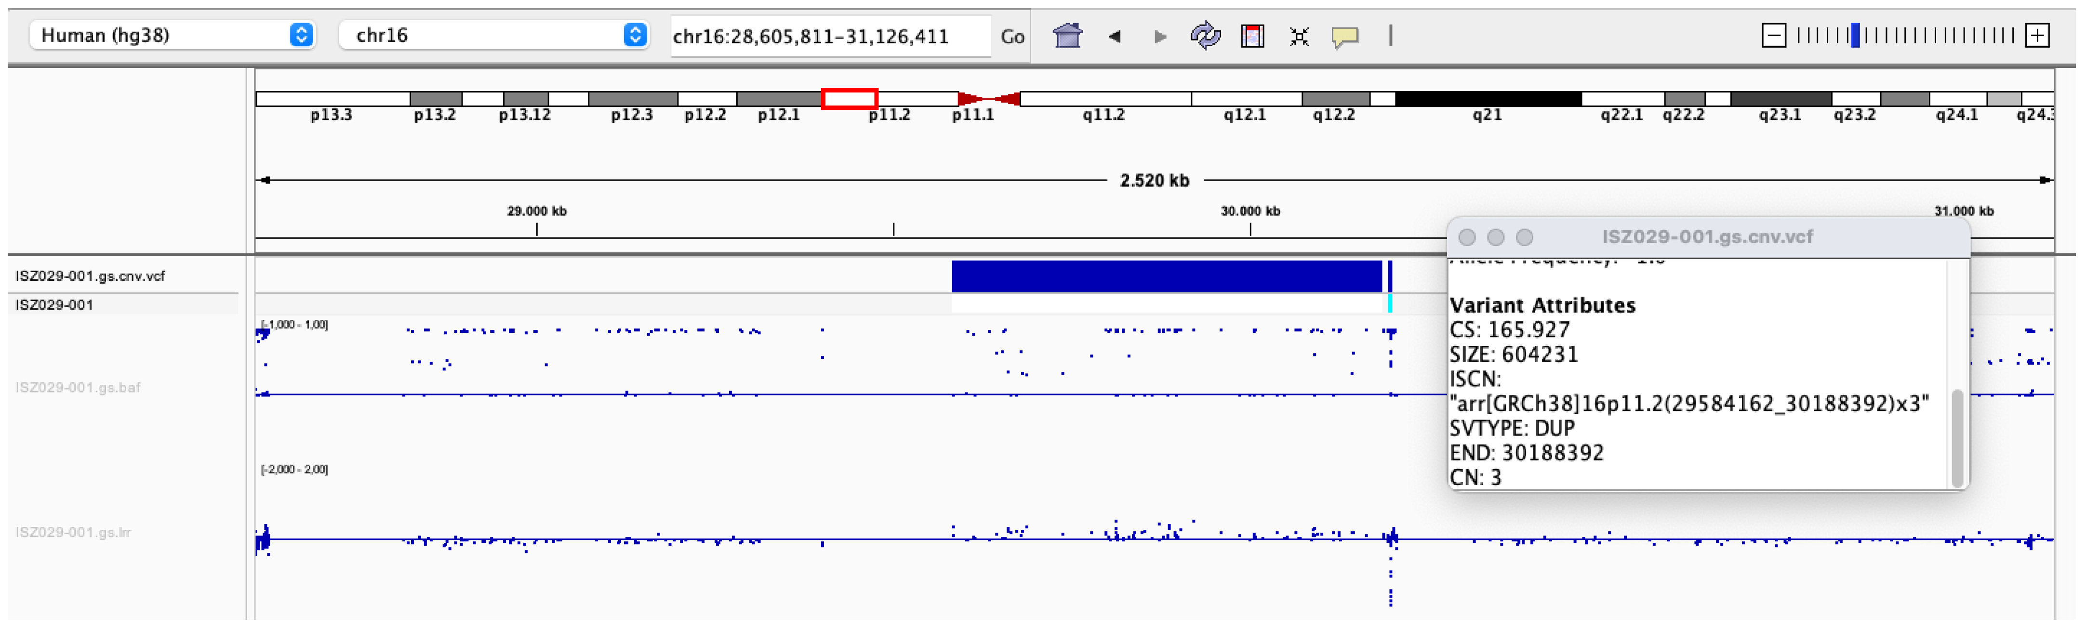
Task: Refresh the view with circular arrows icon
Action: pos(1206,36)
